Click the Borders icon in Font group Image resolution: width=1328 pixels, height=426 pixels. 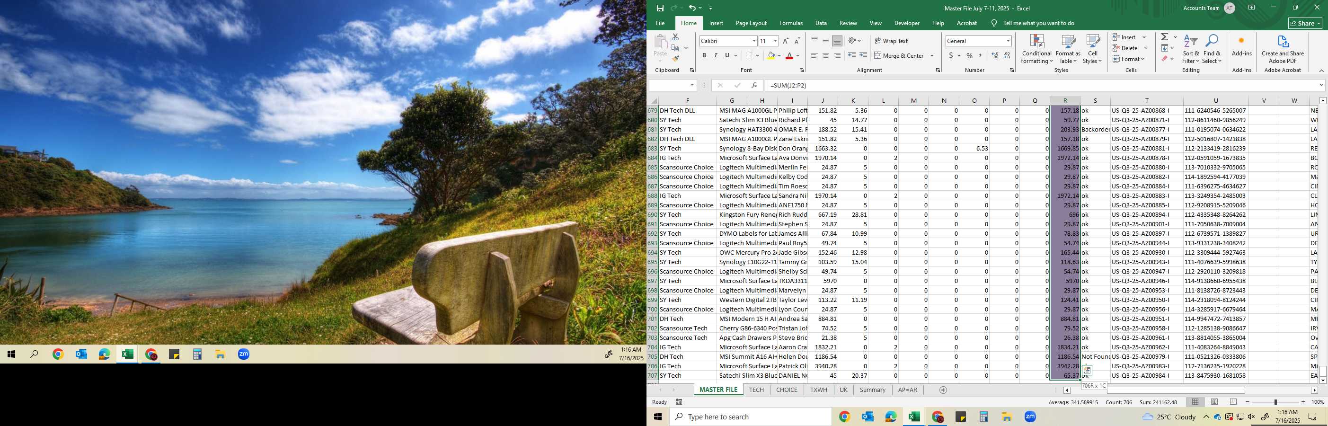click(x=749, y=55)
